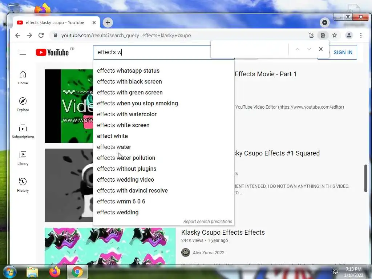
Task: Open Explore in the sidebar
Action: coord(23,105)
